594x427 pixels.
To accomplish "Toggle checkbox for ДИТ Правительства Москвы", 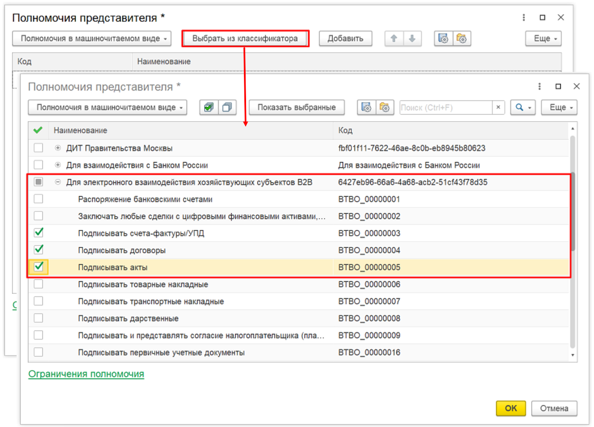I will coord(38,148).
